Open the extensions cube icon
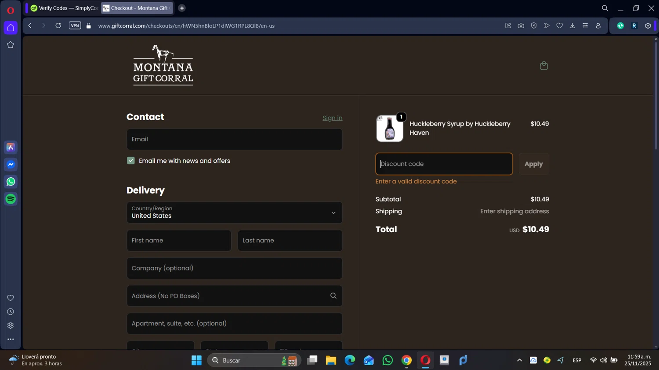 point(648,26)
